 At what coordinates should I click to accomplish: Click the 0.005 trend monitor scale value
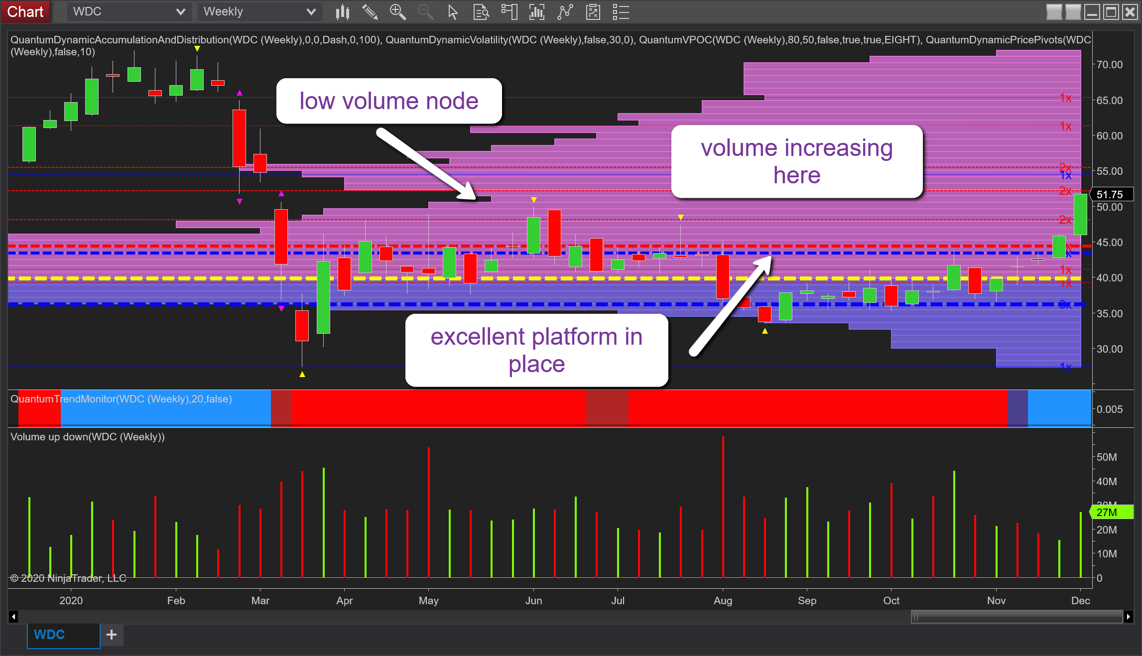[x=1110, y=409]
